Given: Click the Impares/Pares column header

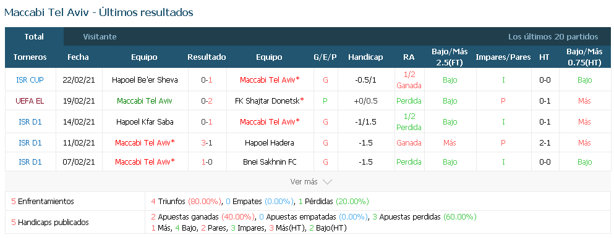Looking at the screenshot, I should (x=503, y=57).
